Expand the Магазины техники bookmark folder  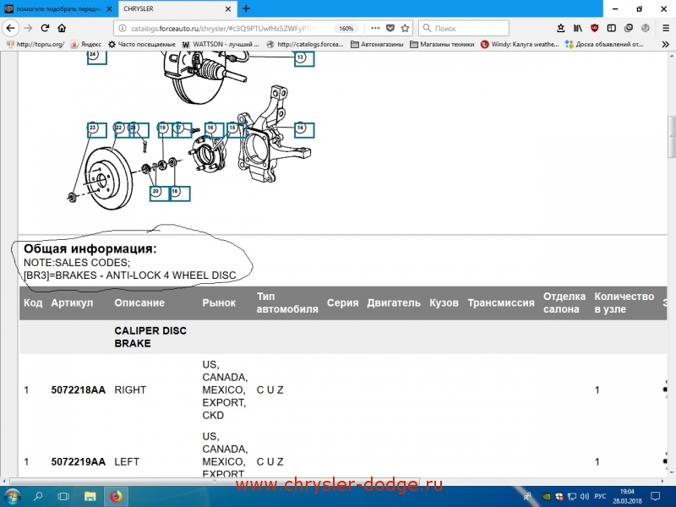click(442, 44)
